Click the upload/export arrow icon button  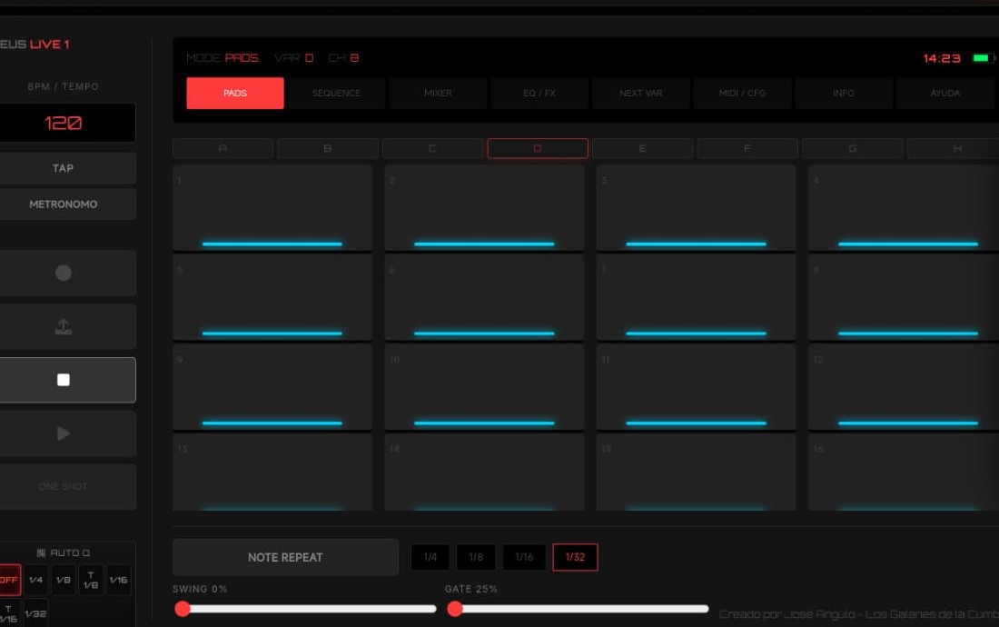pyautogui.click(x=63, y=326)
